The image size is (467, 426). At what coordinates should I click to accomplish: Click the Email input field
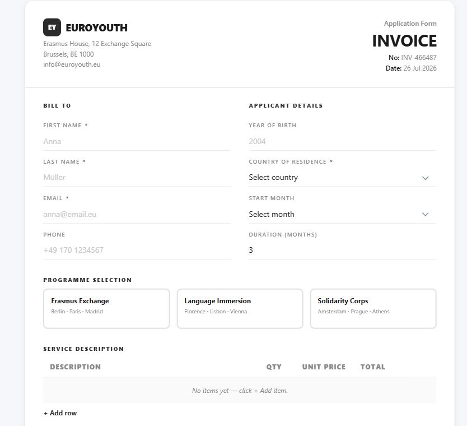pyautogui.click(x=137, y=214)
